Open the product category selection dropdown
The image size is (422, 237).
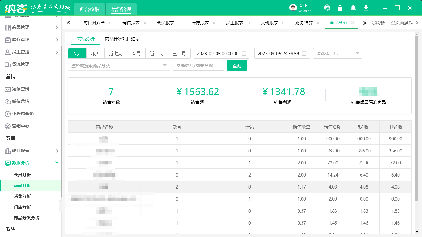pyautogui.click(x=119, y=65)
